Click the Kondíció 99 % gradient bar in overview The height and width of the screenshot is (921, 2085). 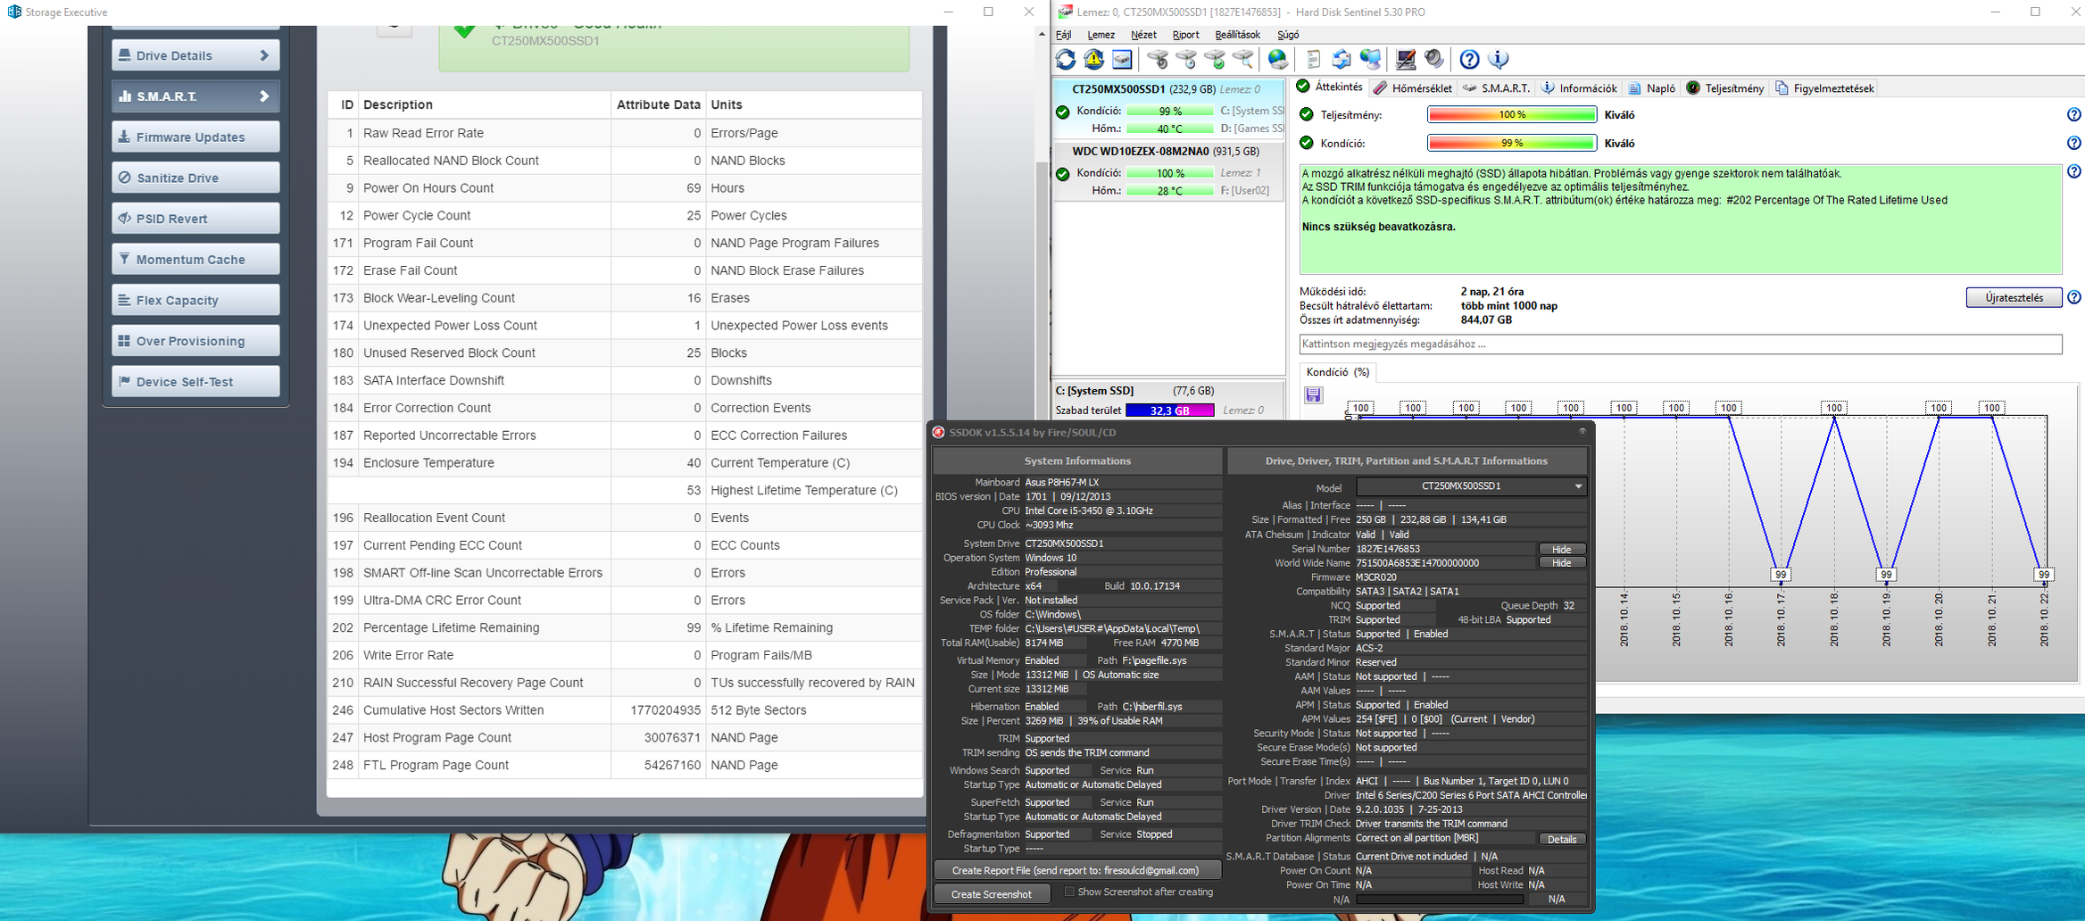pos(1512,143)
